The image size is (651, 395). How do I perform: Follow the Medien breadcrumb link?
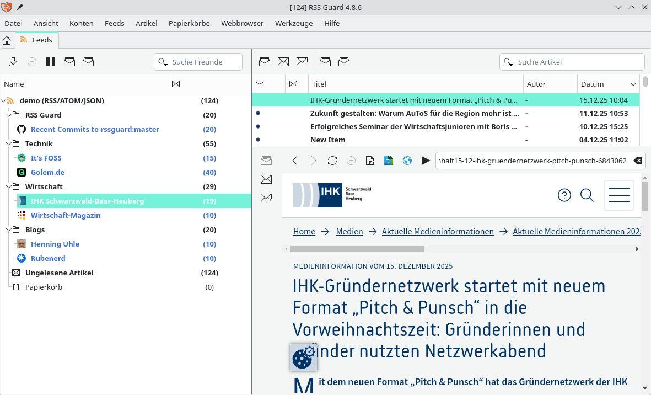349,231
